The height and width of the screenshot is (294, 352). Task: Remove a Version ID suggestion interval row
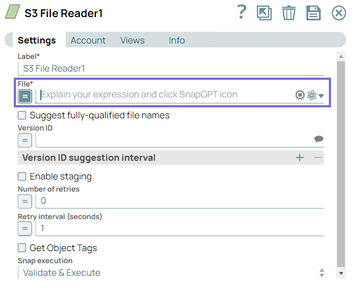(x=318, y=158)
